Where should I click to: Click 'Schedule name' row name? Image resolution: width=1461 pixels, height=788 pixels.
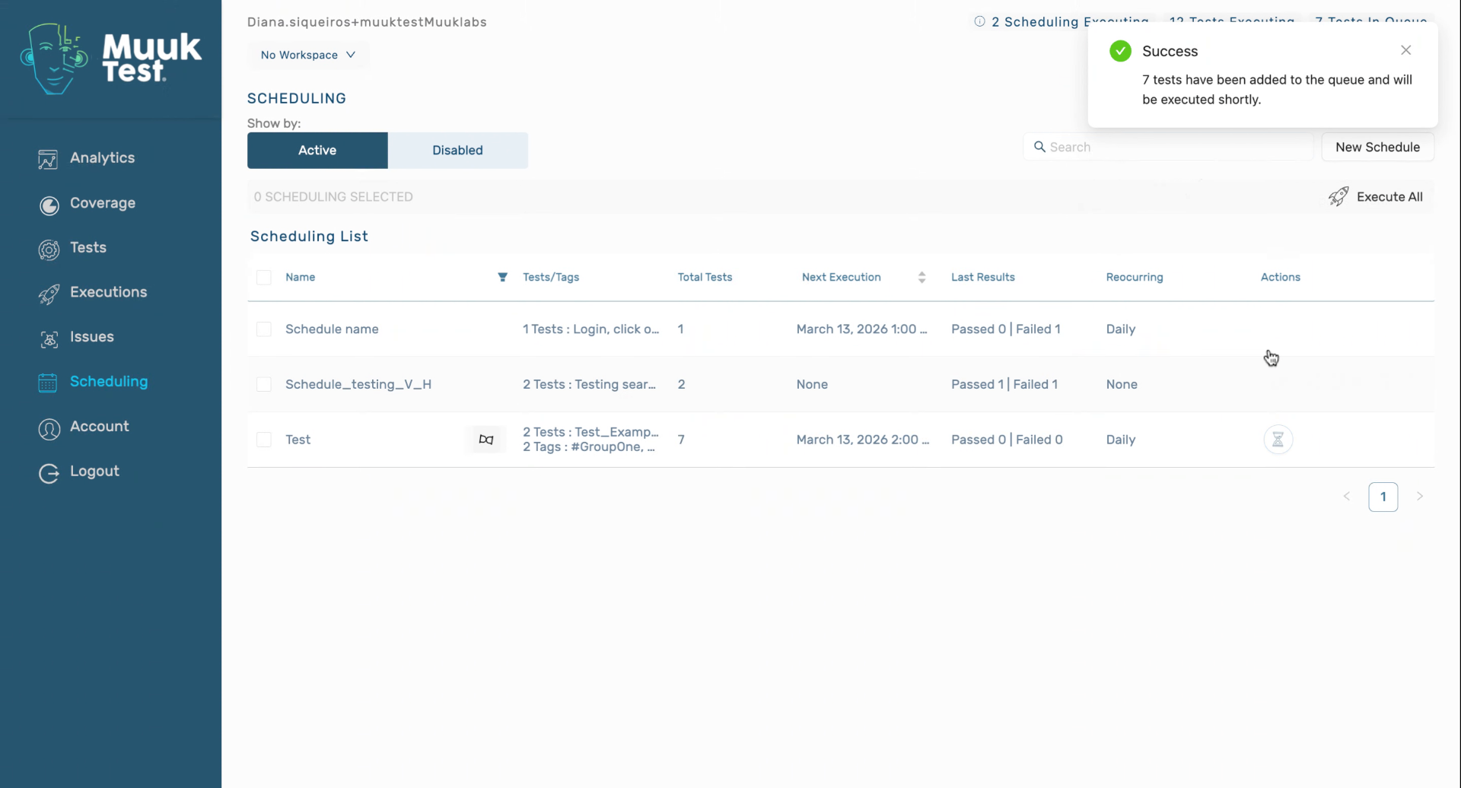pos(332,329)
